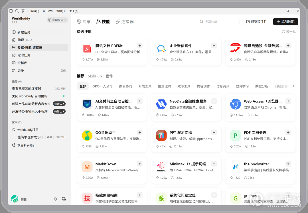The height and width of the screenshot is (213, 308).
Task: Start a 新建任务 from the sidebar
Action: click(39, 32)
